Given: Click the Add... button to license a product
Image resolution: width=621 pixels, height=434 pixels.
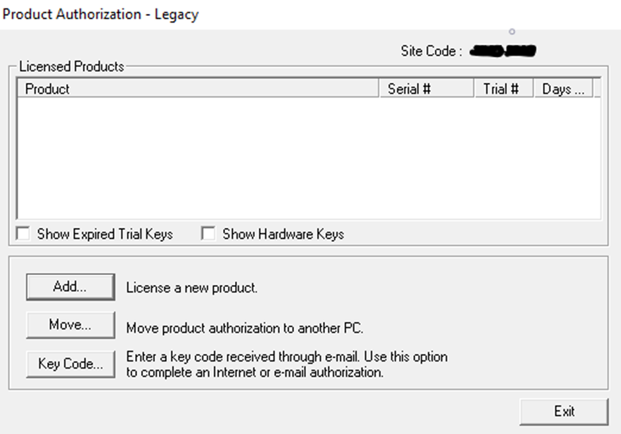Looking at the screenshot, I should click(70, 286).
